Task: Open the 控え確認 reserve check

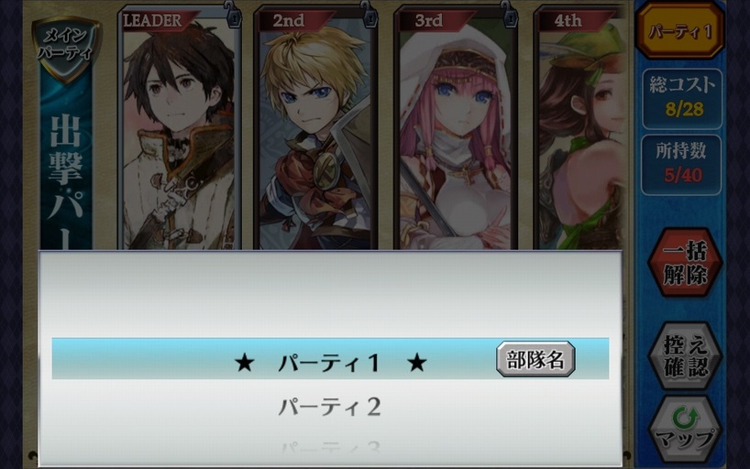Action: click(685, 356)
